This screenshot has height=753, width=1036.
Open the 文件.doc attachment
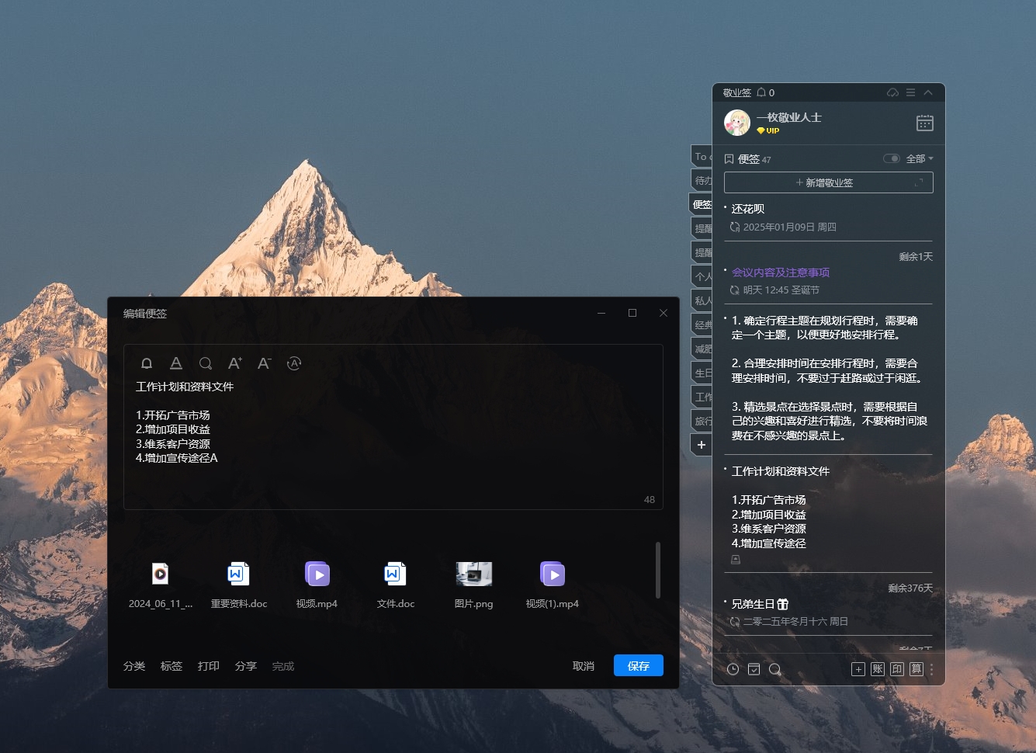pyautogui.click(x=396, y=584)
